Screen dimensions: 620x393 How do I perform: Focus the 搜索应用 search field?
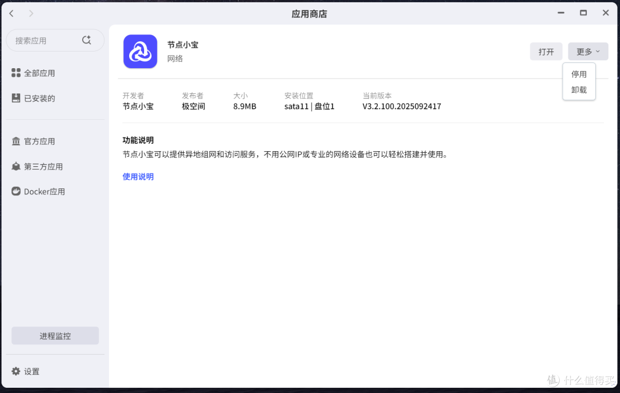click(x=55, y=40)
